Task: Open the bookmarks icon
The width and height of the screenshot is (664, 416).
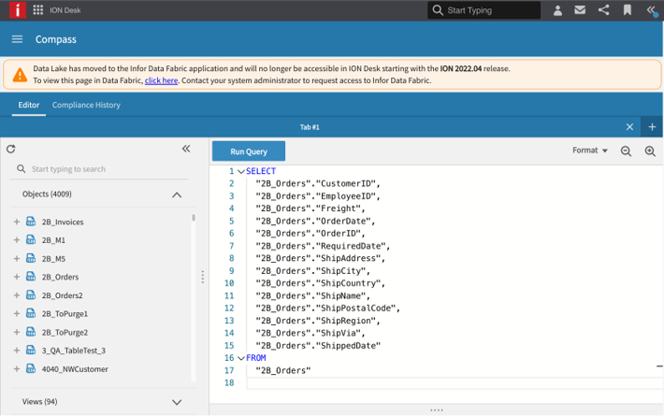Action: click(628, 10)
